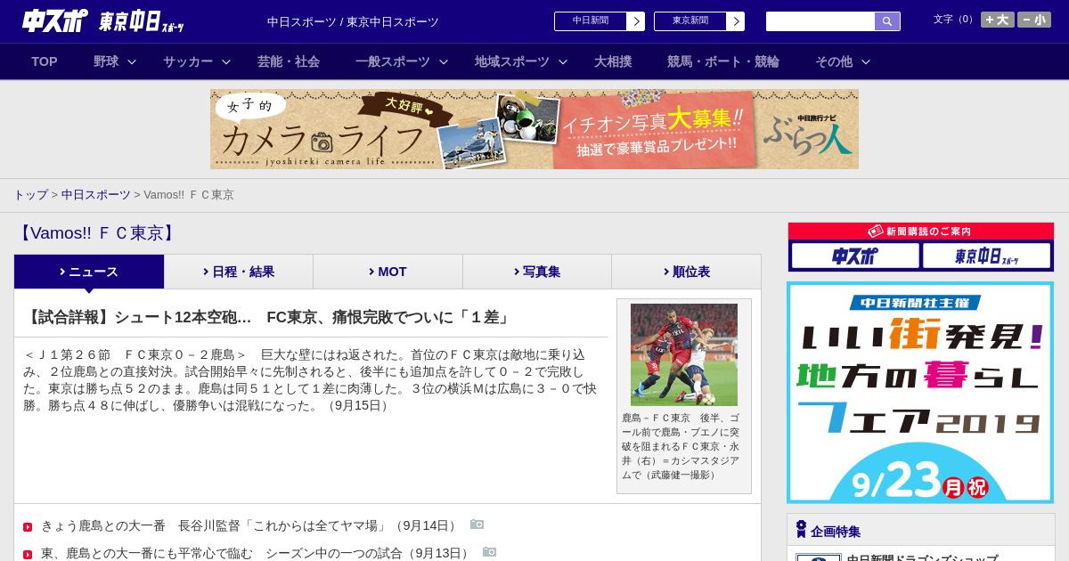The image size is (1069, 561).
Task: Click the カメラライフ banner advertisement
Action: coord(534,129)
